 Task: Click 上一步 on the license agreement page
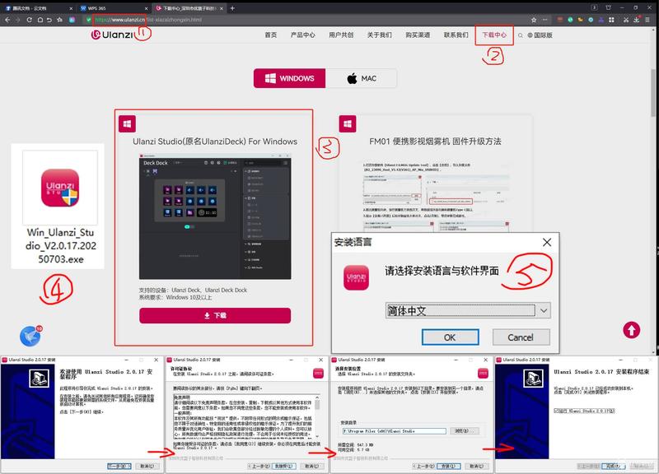pos(259,466)
